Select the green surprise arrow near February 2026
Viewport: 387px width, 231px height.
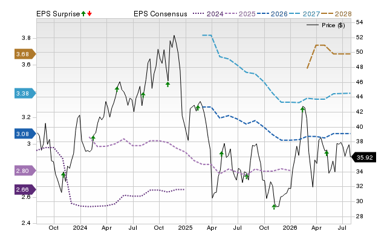(302, 109)
